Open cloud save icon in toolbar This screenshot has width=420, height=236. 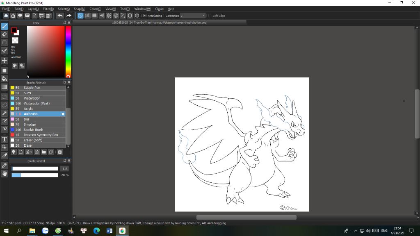(6, 16)
